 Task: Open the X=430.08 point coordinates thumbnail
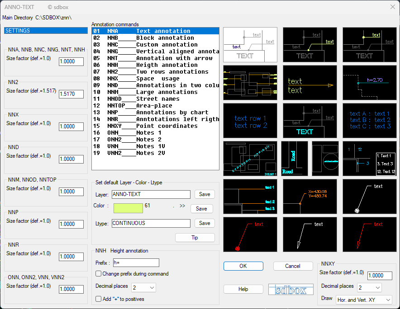point(310,197)
